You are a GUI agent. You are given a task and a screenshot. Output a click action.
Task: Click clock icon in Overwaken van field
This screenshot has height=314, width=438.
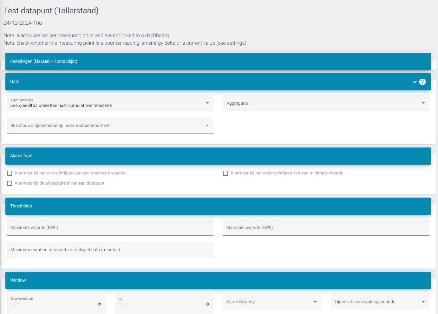click(x=99, y=304)
